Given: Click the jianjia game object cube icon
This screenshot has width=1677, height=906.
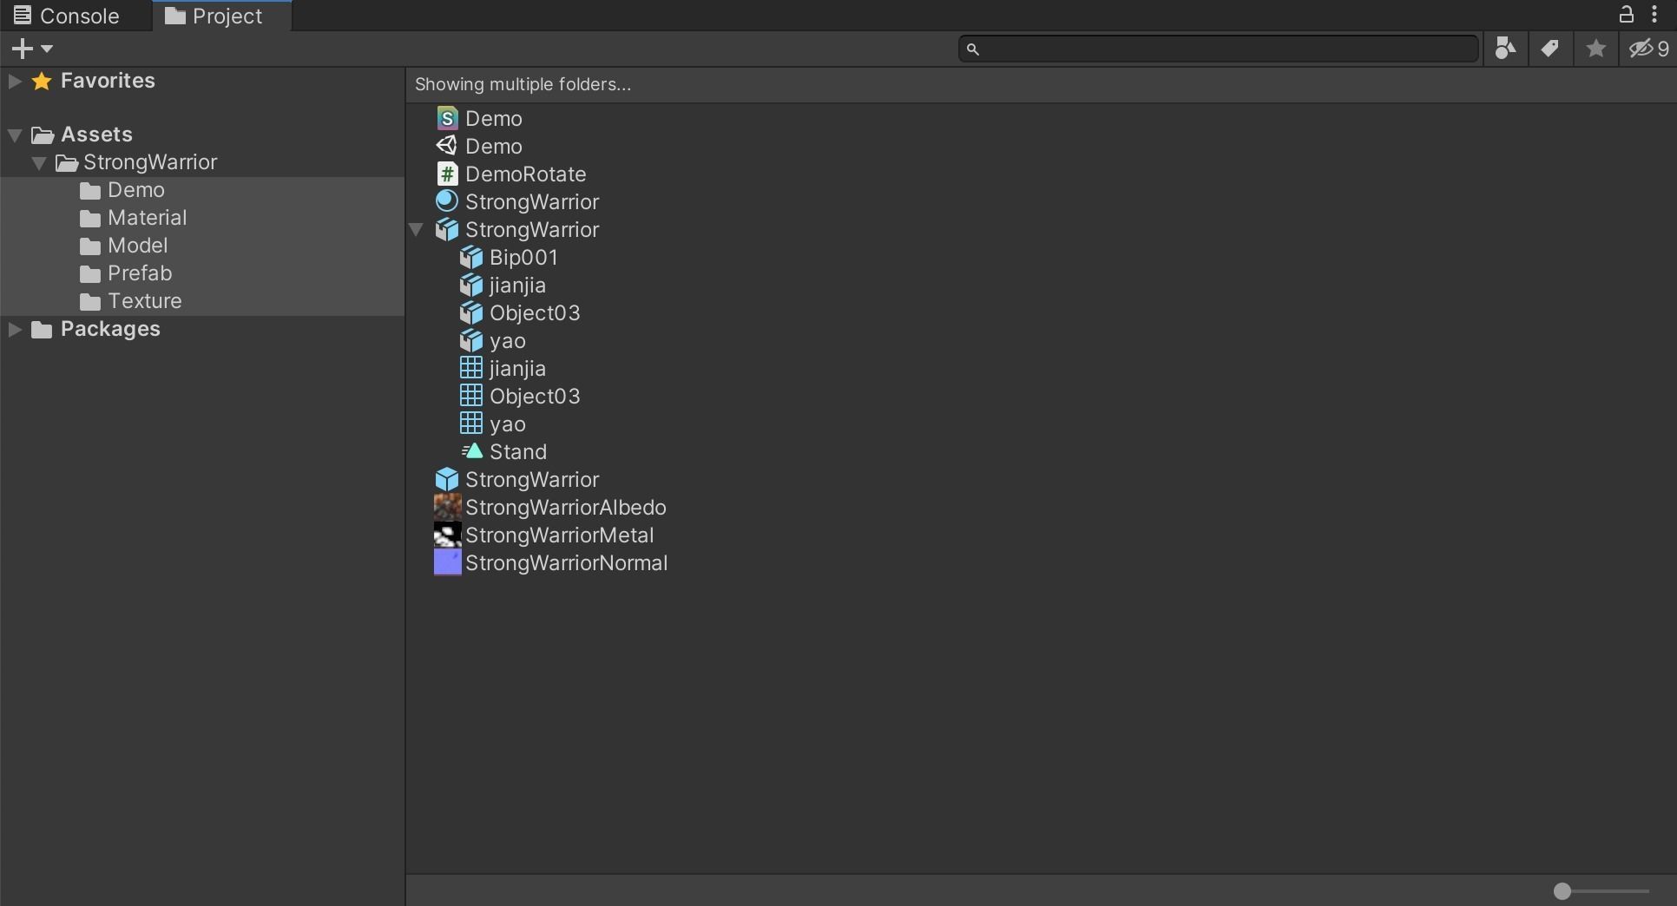Looking at the screenshot, I should click(x=471, y=286).
